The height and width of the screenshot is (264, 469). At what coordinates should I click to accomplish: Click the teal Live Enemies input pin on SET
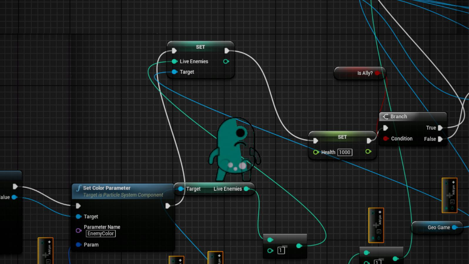(174, 61)
